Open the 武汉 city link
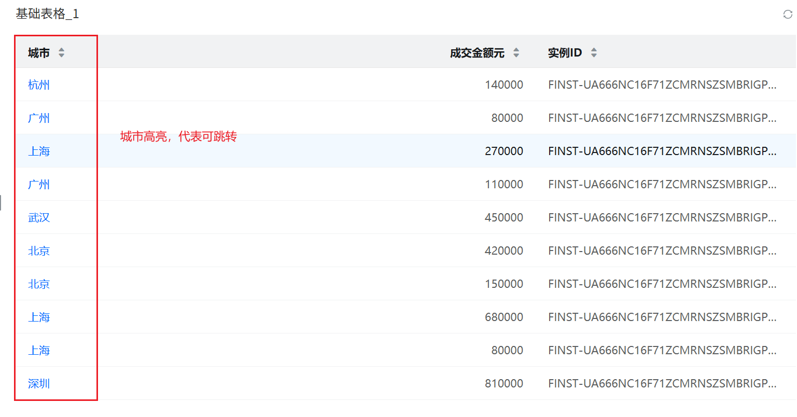Screen dimensions: 797x417 [39, 218]
